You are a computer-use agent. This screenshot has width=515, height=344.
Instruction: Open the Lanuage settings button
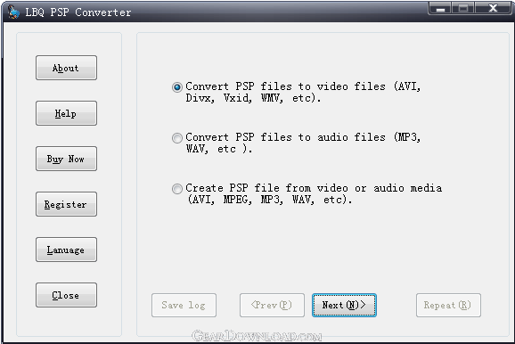66,250
